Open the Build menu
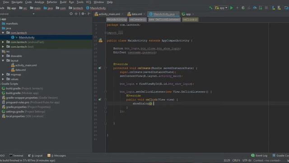This screenshot has width=289, height=163. click(63, 2)
